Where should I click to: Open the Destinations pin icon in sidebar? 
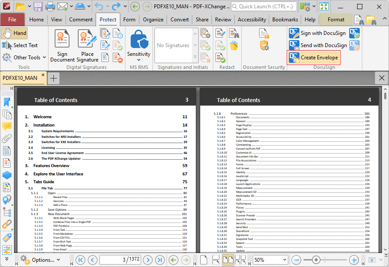[7, 200]
